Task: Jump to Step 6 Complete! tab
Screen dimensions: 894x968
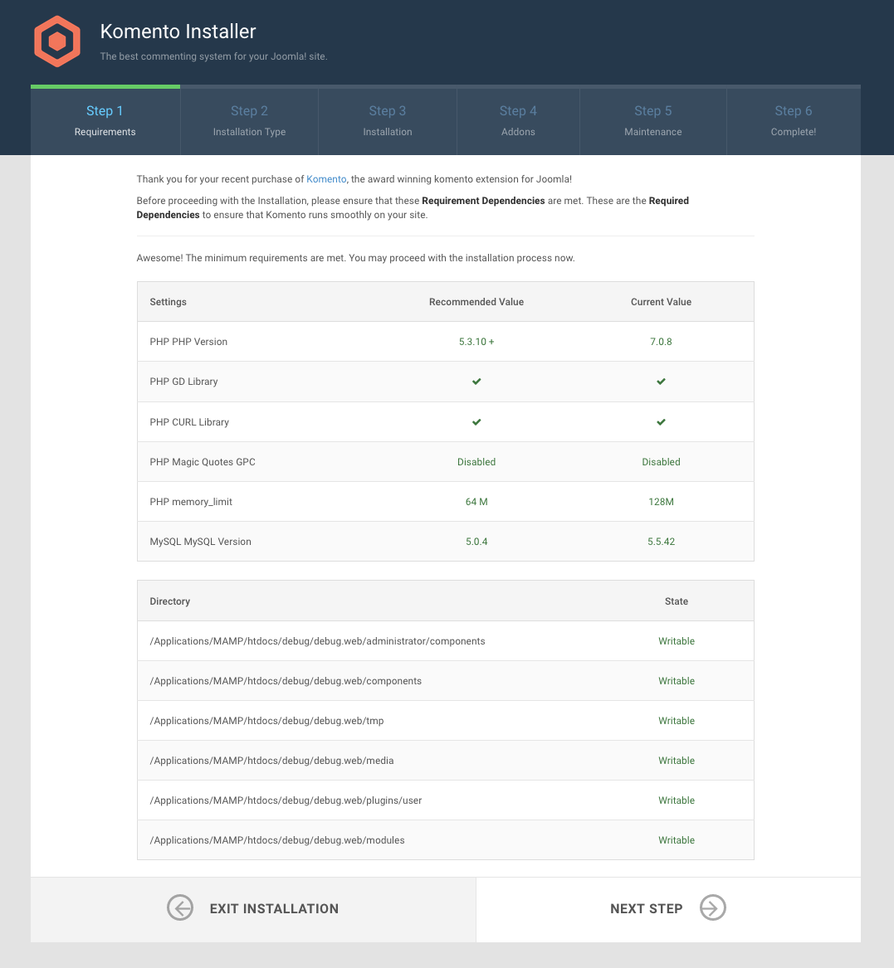Action: [794, 120]
